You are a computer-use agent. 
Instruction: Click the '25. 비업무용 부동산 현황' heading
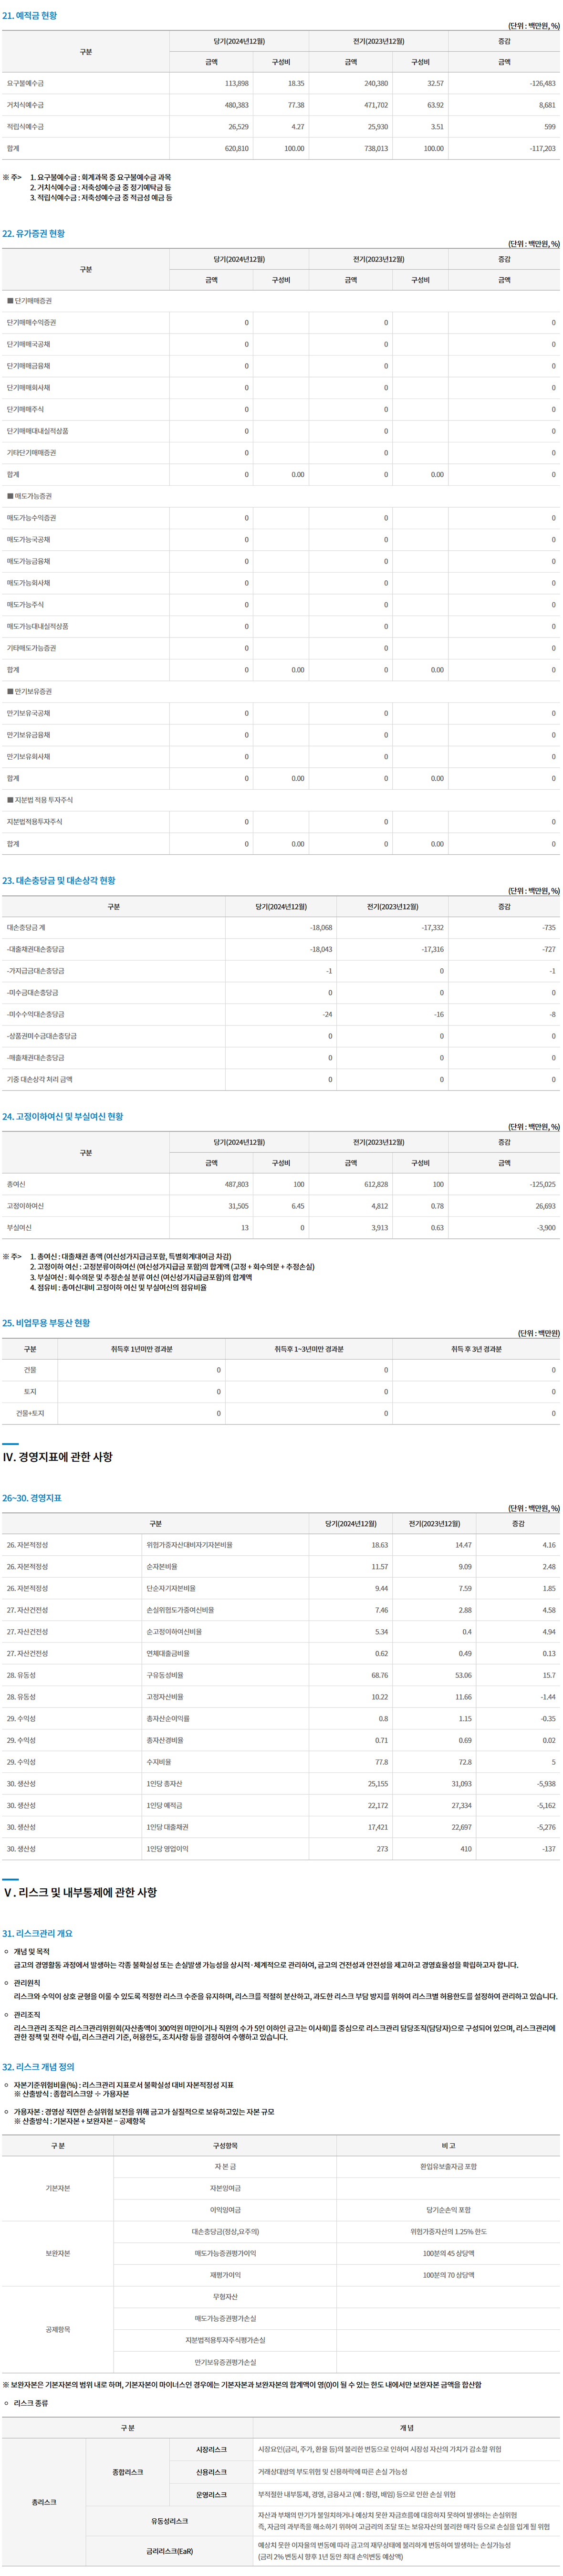click(x=46, y=1323)
